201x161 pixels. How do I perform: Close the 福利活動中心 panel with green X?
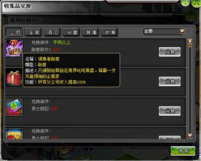coord(190,16)
